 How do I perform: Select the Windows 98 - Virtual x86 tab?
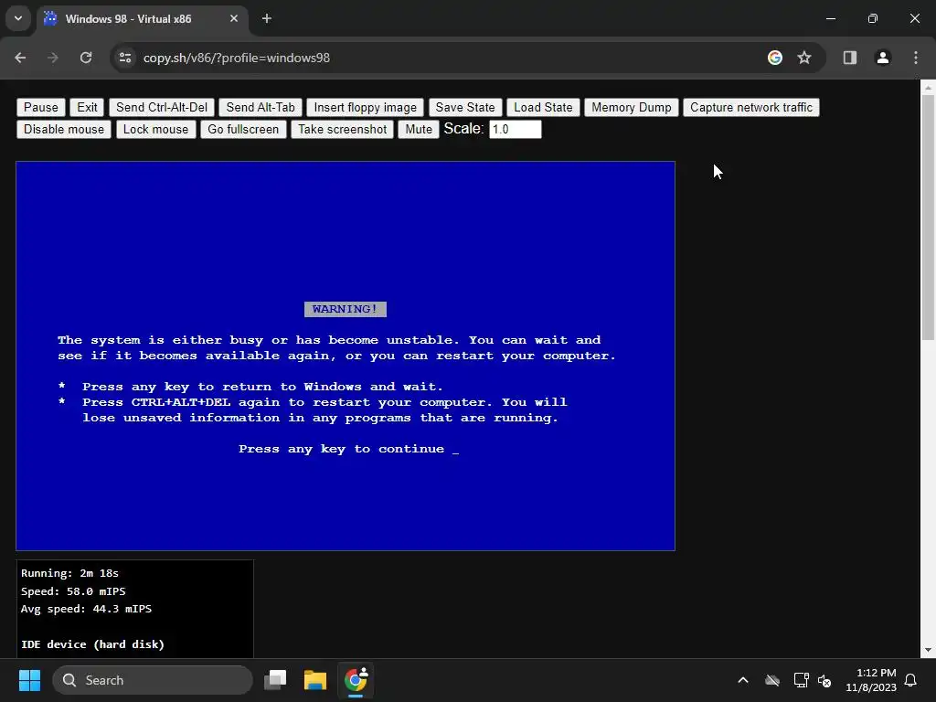(142, 19)
